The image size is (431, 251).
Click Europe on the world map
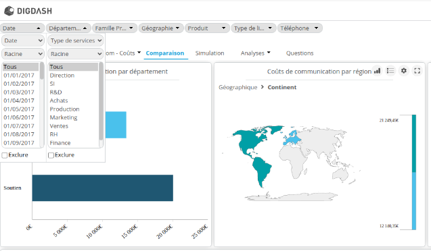pyautogui.click(x=293, y=138)
